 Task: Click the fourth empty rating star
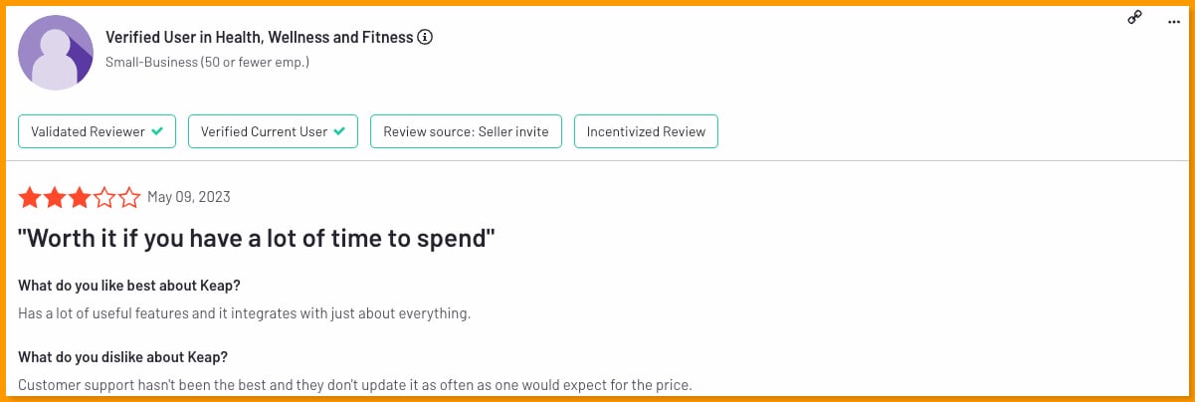(104, 197)
